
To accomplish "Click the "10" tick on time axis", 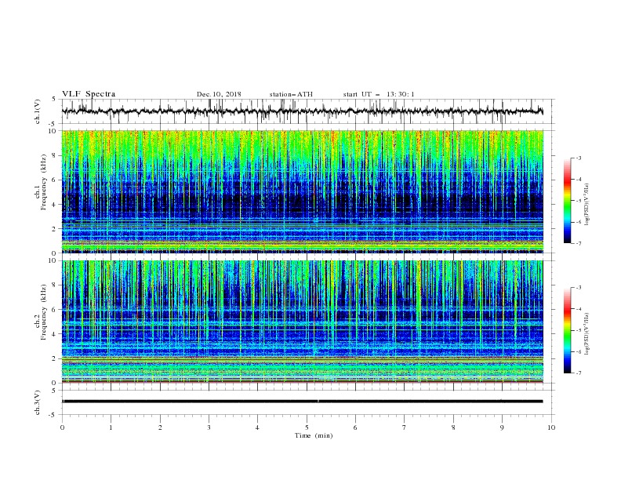I will [x=551, y=427].
